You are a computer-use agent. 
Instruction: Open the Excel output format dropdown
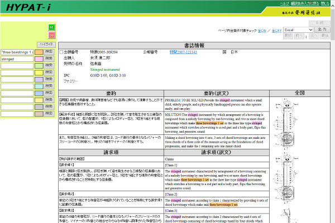coord(297,28)
